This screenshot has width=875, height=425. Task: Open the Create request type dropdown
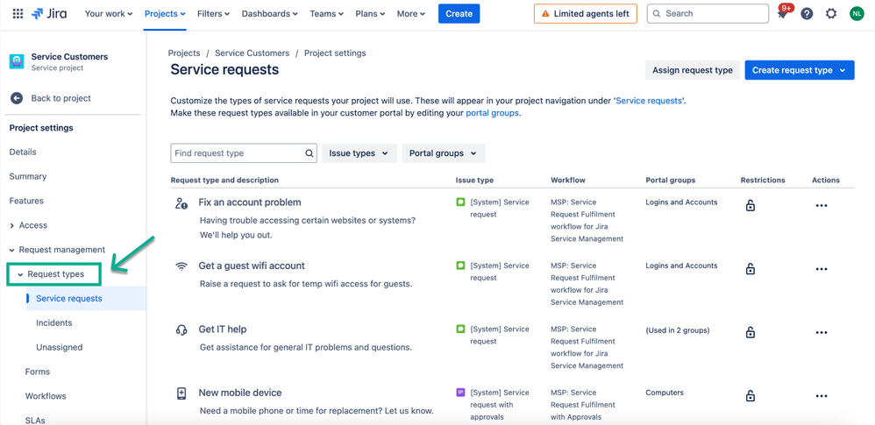tap(799, 70)
